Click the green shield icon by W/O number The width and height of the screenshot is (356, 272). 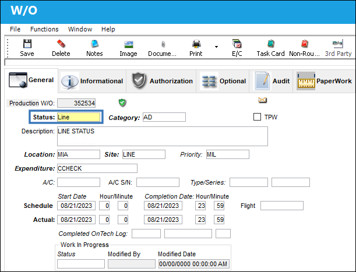tap(122, 103)
